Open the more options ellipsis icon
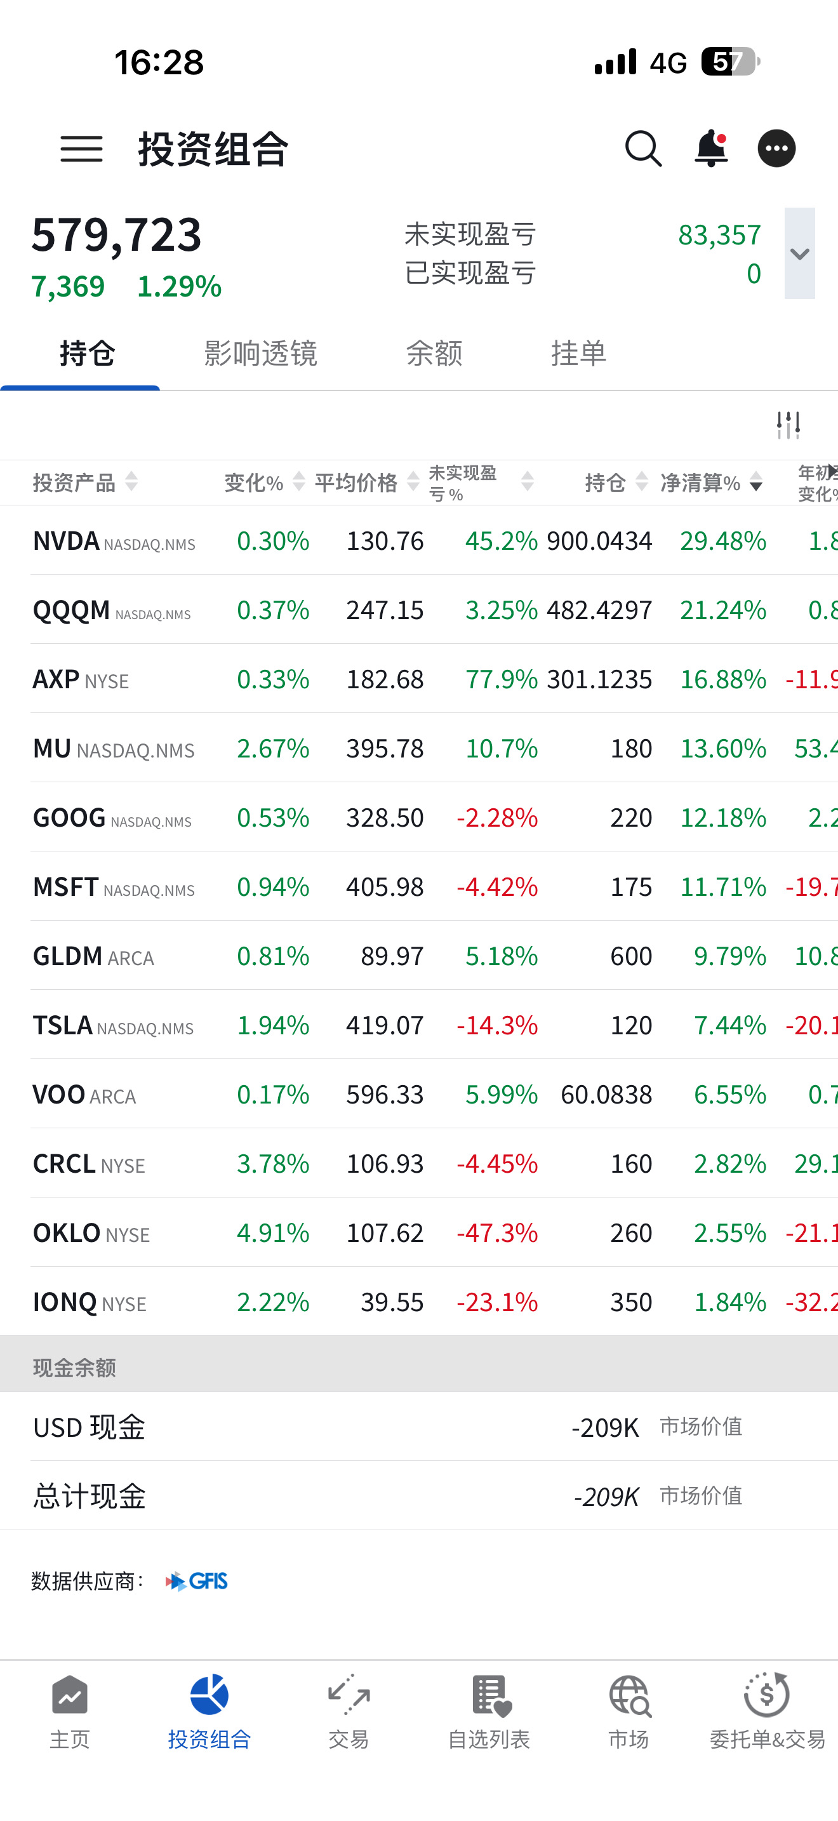 point(776,149)
